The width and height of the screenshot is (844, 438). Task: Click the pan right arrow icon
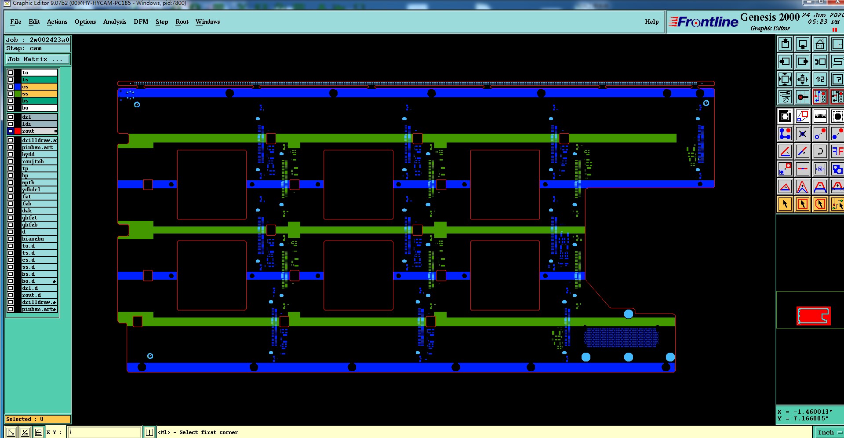(x=803, y=62)
